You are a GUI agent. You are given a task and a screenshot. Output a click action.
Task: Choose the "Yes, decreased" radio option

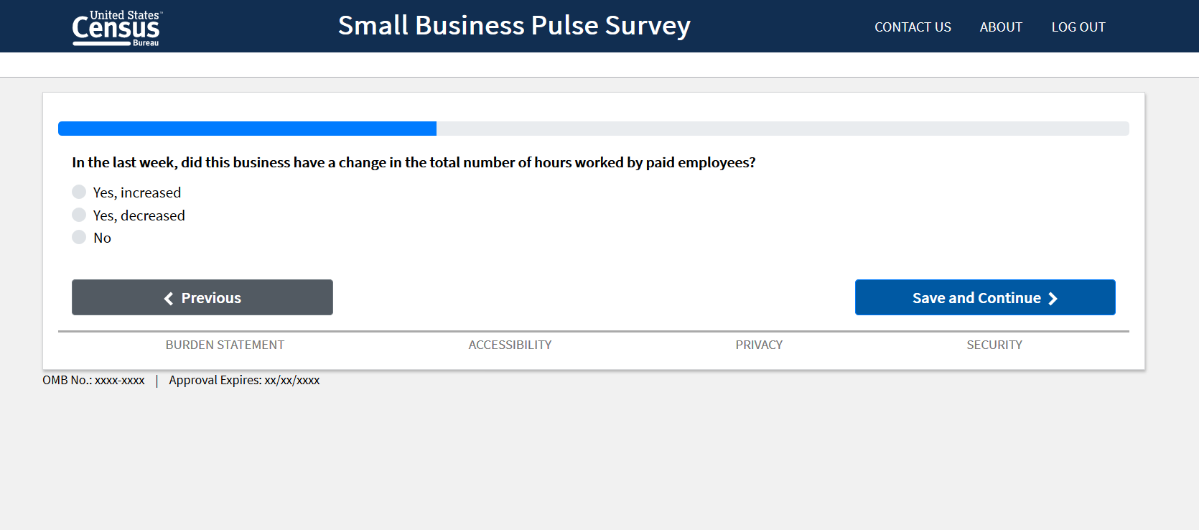[x=79, y=215]
